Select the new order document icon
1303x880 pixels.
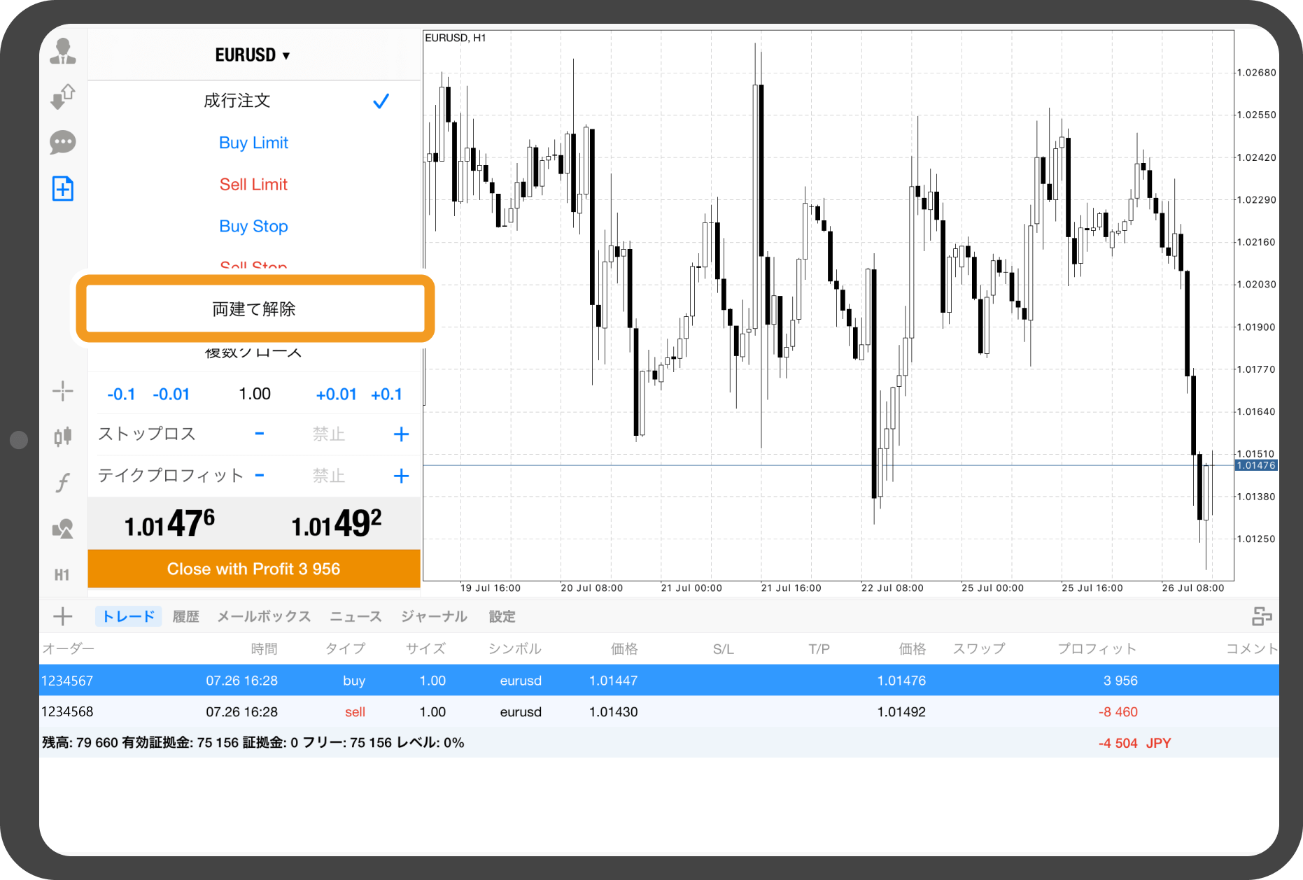pos(62,189)
